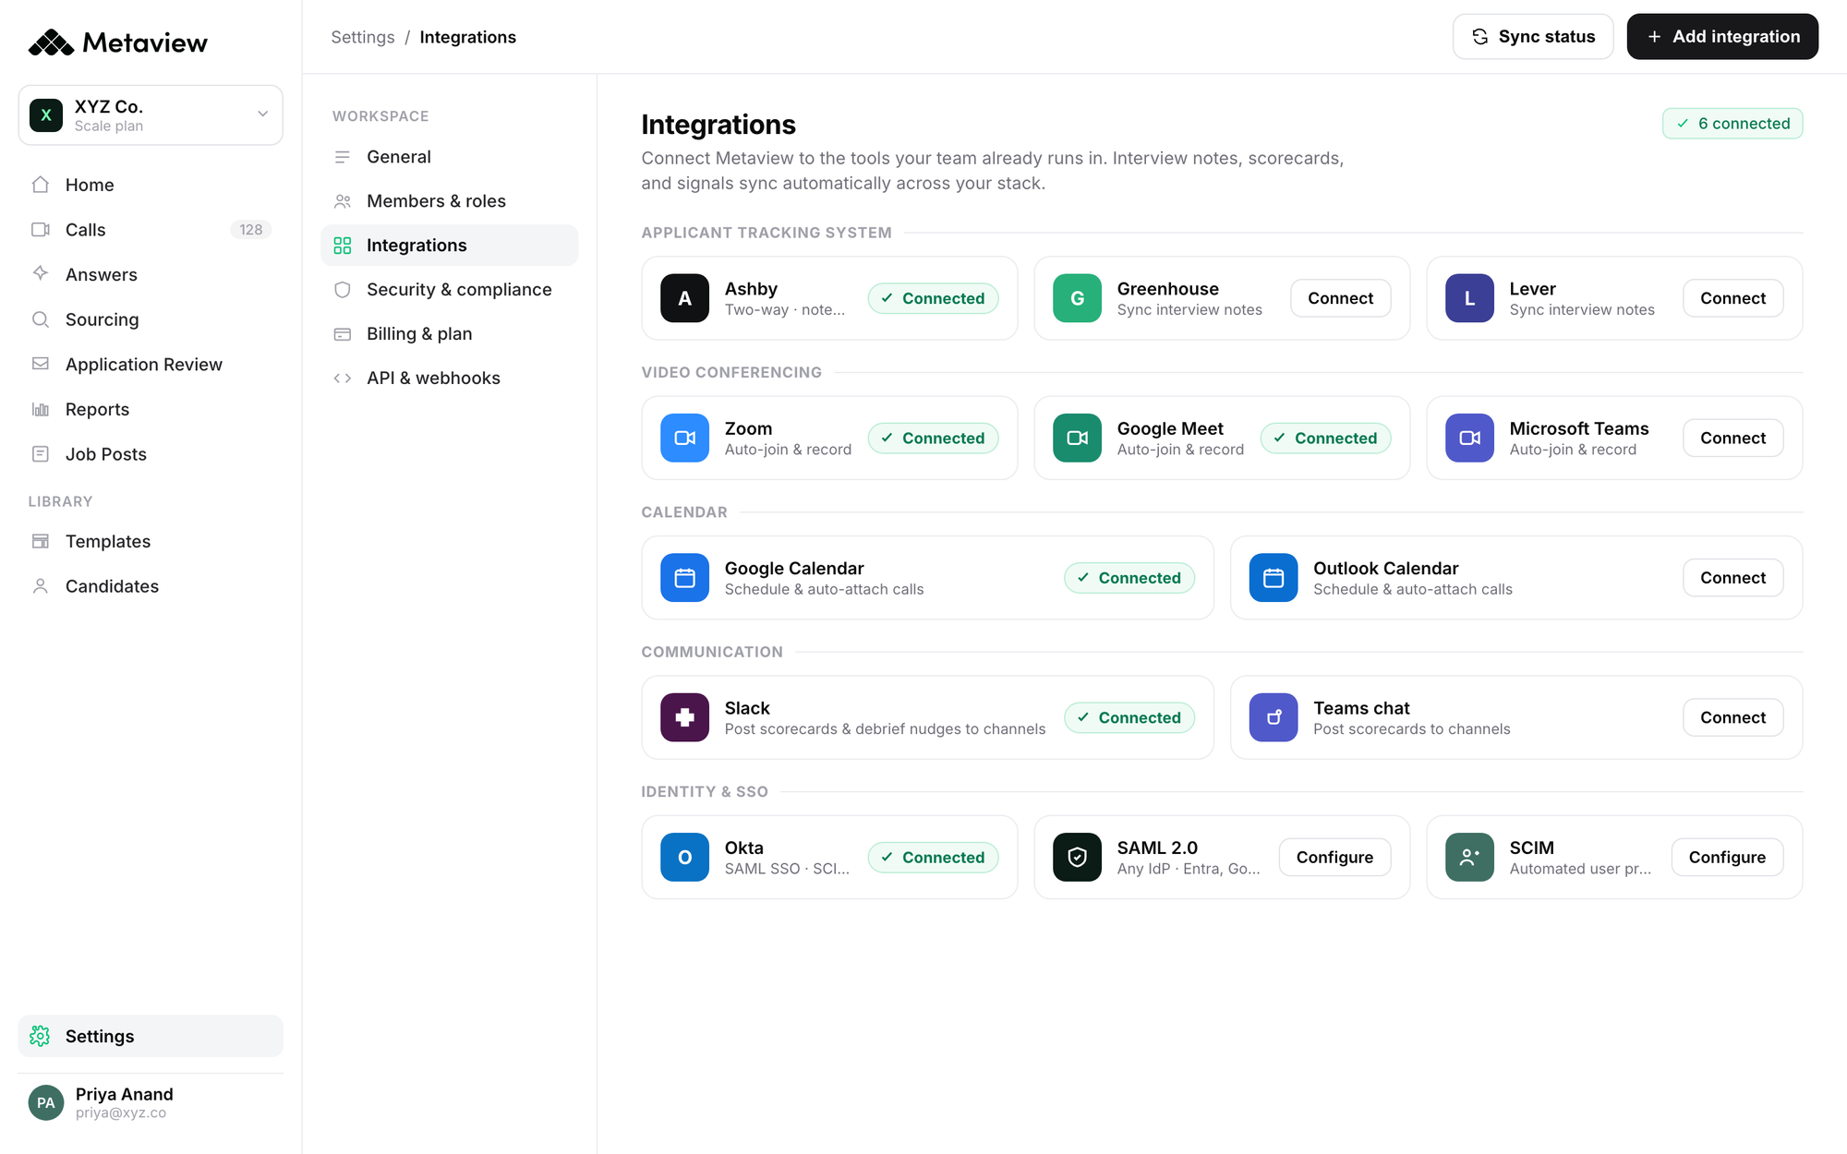Viewport: 1847px width, 1154px height.
Task: Open Priya Anand's profile avatar
Action: point(46,1102)
